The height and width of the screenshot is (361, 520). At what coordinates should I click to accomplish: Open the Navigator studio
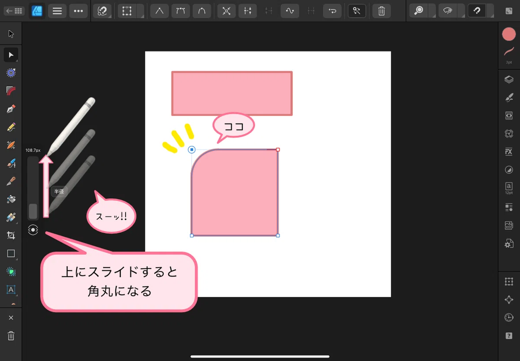click(x=509, y=300)
